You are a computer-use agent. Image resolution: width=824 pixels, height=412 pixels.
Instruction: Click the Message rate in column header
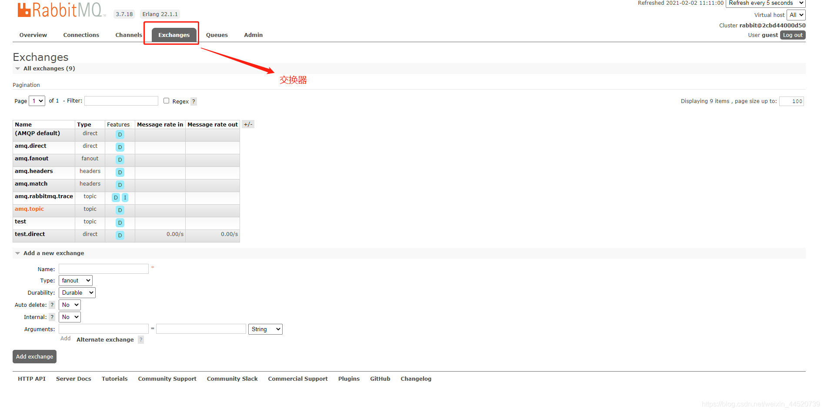[x=160, y=124]
